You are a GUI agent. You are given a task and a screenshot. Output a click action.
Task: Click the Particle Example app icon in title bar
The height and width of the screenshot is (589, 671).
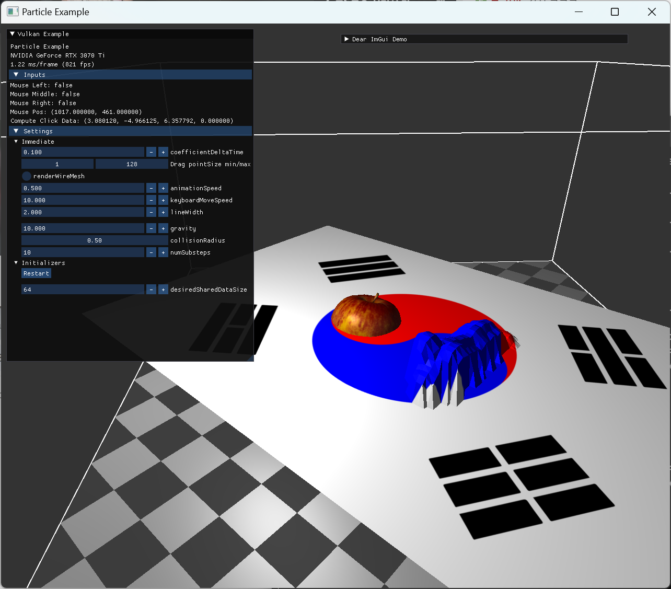pos(13,11)
